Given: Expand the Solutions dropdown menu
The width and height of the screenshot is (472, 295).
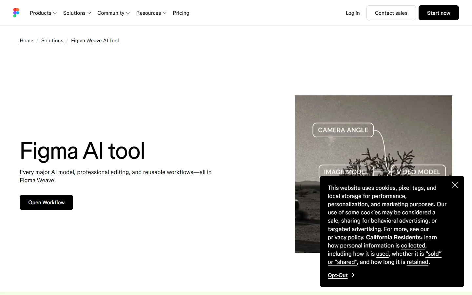Looking at the screenshot, I should (x=77, y=13).
